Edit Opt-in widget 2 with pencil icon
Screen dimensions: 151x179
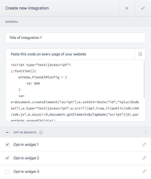pos(144,158)
